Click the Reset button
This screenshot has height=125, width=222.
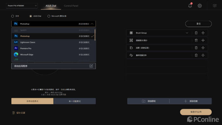(x=199, y=24)
